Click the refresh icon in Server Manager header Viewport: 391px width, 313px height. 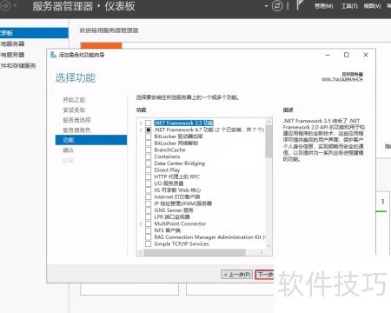click(277, 6)
